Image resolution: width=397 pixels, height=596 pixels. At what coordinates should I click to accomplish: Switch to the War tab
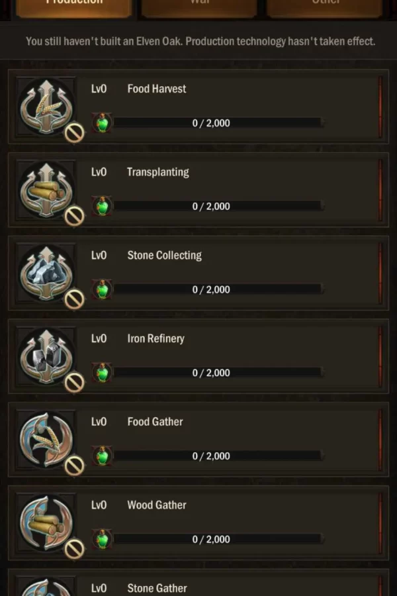199,7
